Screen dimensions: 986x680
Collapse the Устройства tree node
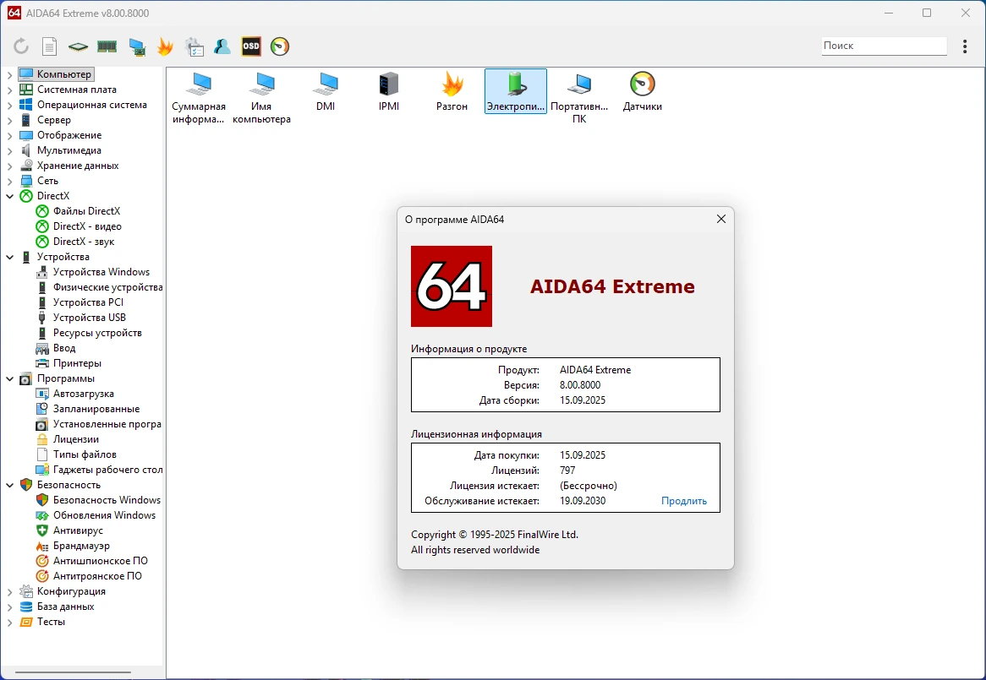pyautogui.click(x=9, y=257)
